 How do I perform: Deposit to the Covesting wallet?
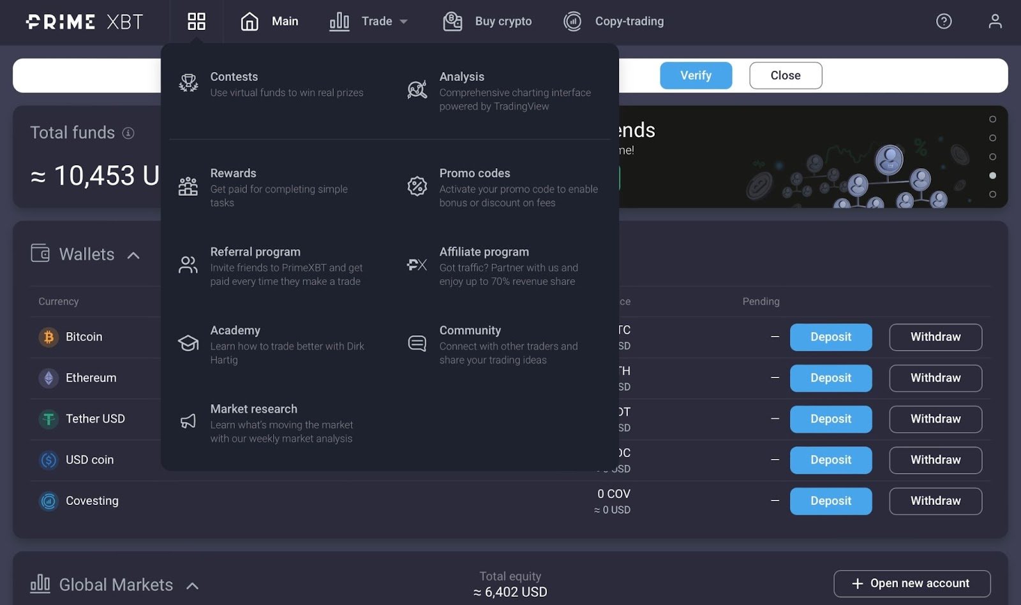[x=831, y=501]
